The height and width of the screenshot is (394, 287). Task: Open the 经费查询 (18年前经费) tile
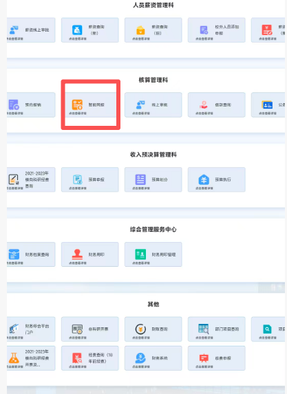click(x=89, y=358)
